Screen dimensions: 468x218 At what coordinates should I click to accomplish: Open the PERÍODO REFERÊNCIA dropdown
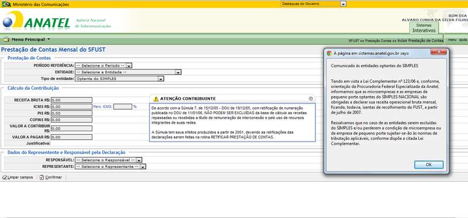coord(104,65)
